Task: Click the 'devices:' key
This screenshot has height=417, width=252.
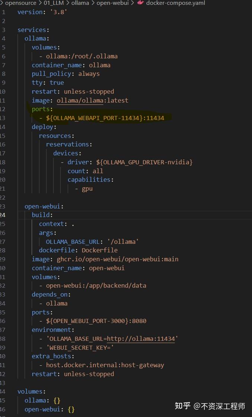Action: pyautogui.click(x=67, y=153)
